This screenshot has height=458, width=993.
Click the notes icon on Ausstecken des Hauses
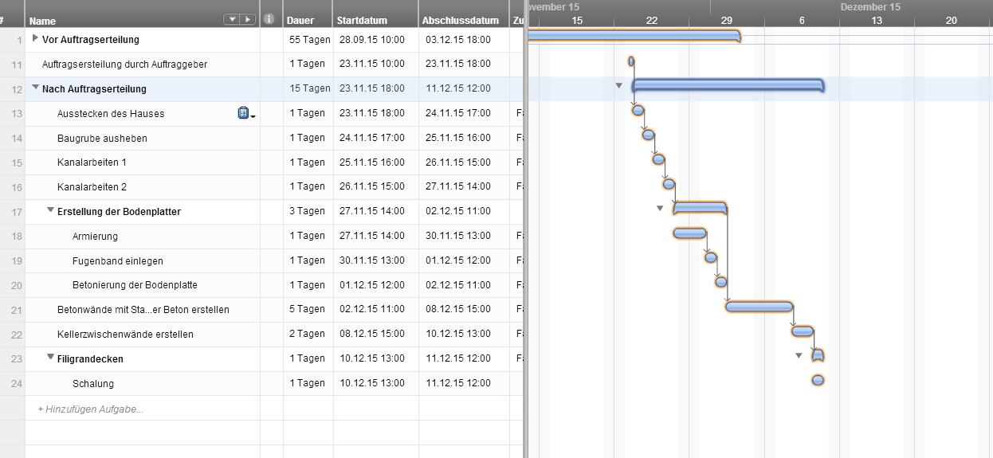244,113
